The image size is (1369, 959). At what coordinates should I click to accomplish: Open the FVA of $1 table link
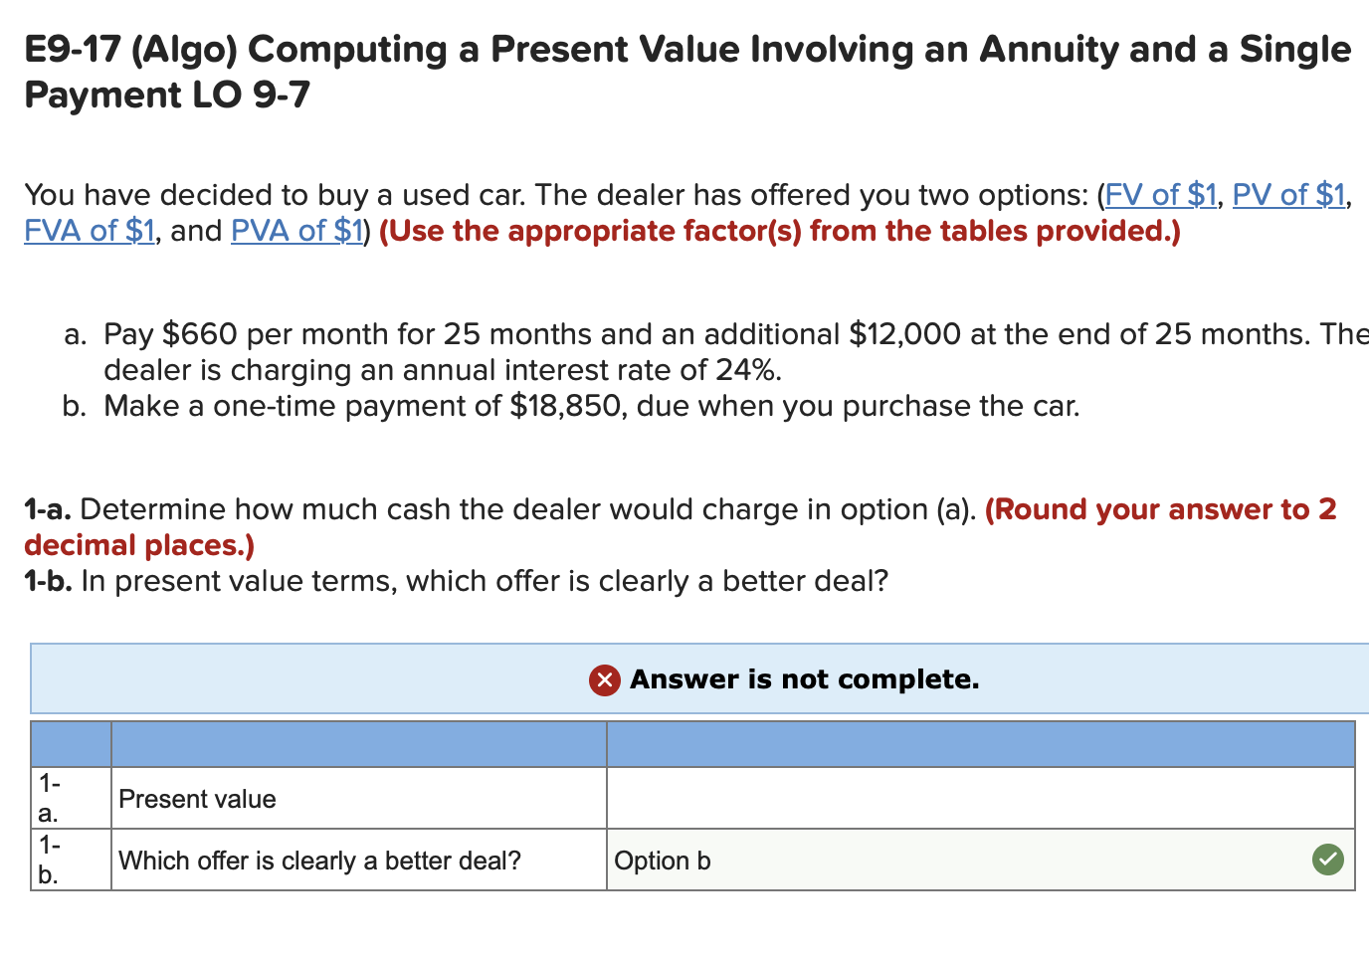[88, 231]
